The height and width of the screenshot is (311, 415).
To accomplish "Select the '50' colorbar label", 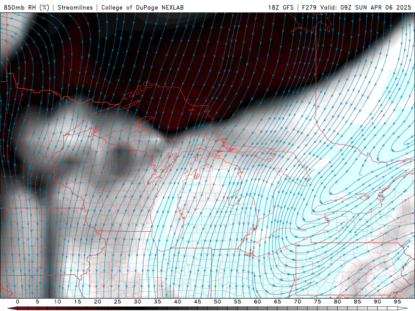I will 217,302.
